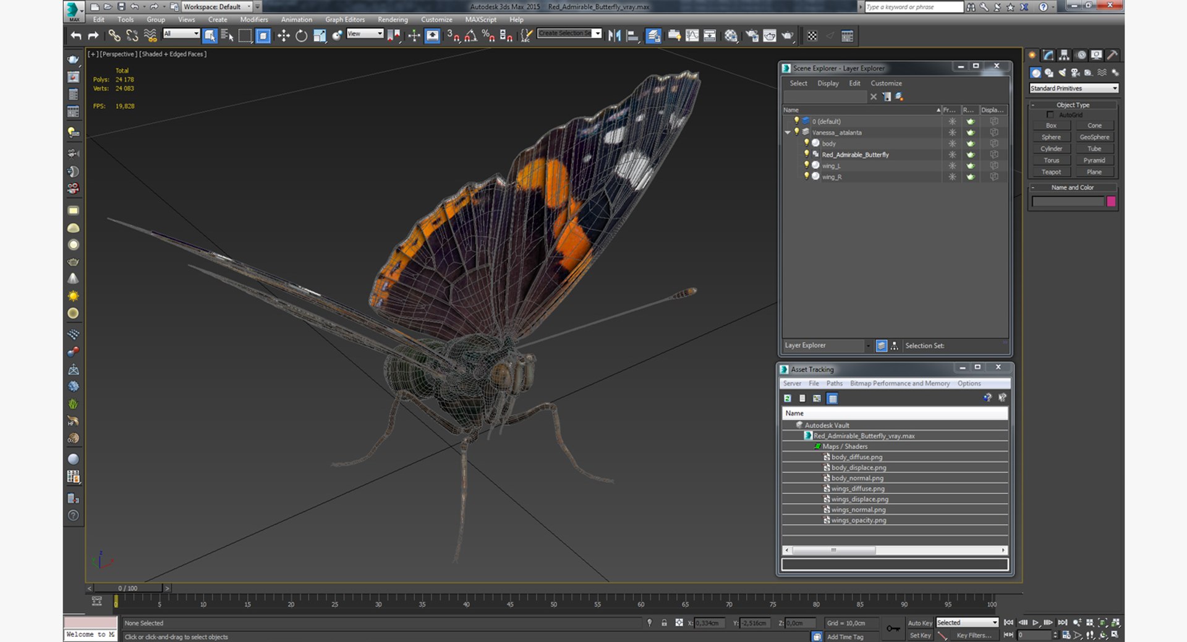This screenshot has height=642, width=1187.
Task: Open Customize menu in Scene Explorer
Action: (x=886, y=83)
